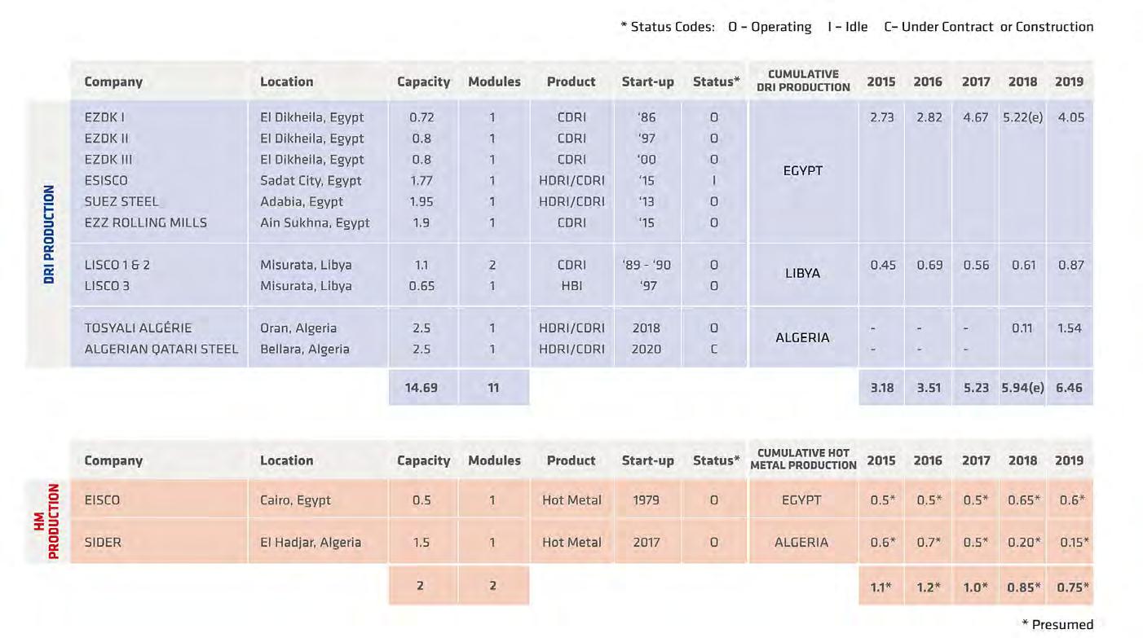Image resolution: width=1143 pixels, height=638 pixels.
Task: Click the 1.54 Algeria 2019 value
Action: point(1070,328)
